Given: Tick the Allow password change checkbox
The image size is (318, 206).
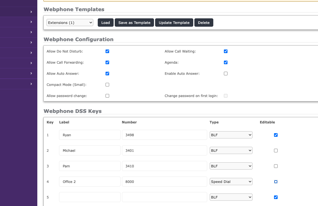Looking at the screenshot, I should (107, 96).
